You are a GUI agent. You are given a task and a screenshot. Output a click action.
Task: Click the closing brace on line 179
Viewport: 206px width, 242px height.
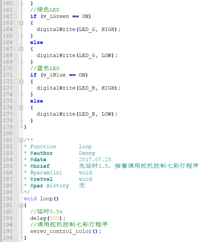[x=25, y=127]
